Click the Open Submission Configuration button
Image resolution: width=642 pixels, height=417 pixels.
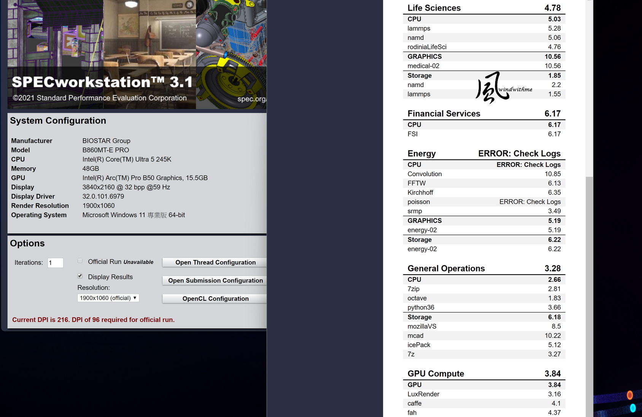(x=215, y=281)
